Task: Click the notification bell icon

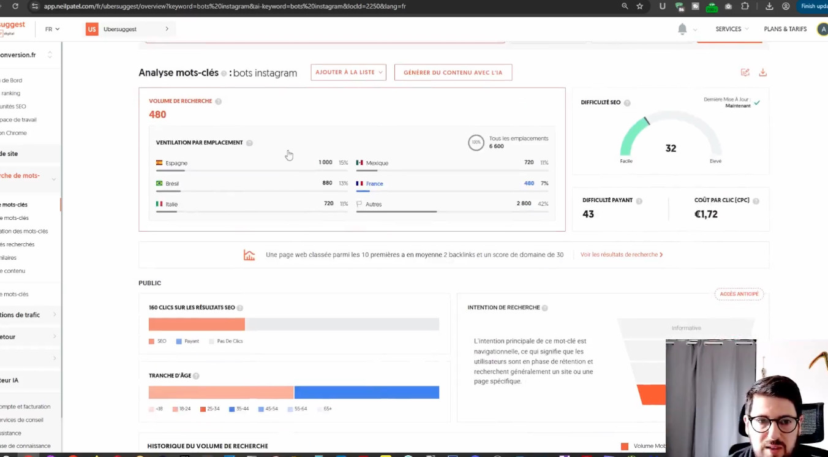Action: (x=682, y=29)
